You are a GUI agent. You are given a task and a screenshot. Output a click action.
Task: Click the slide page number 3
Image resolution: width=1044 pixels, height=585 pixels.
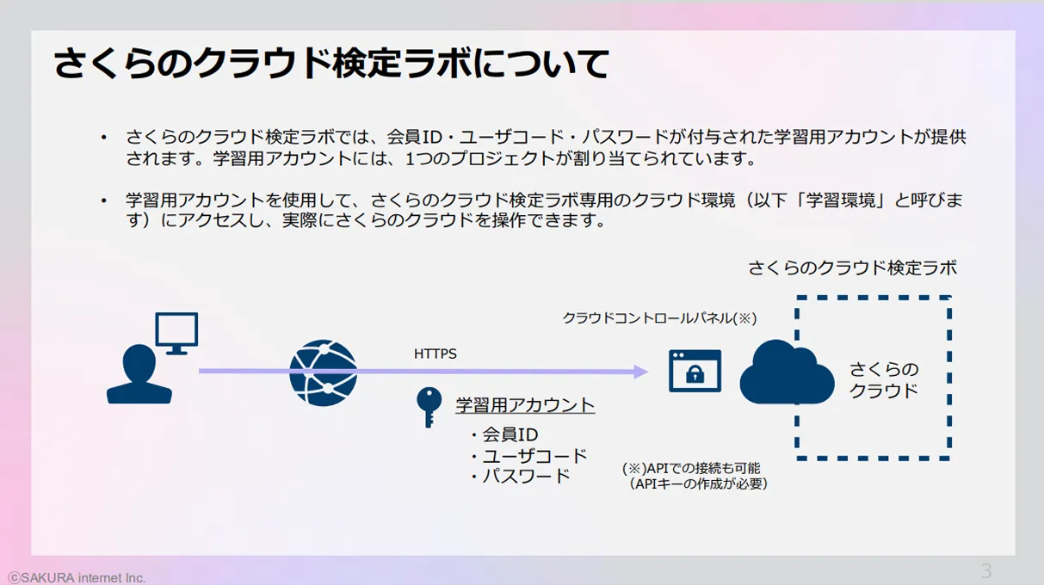coord(986,570)
